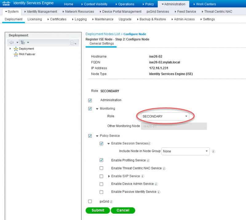The width and height of the screenshot is (246, 220).
Task: Click the tree layout icon in deployment panel
Action: [x=23, y=42]
